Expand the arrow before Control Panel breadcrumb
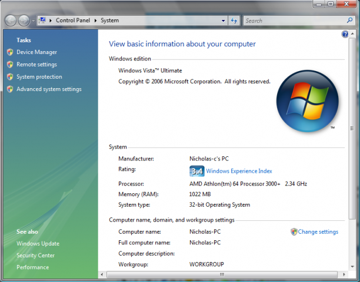360x282 pixels. pos(50,21)
